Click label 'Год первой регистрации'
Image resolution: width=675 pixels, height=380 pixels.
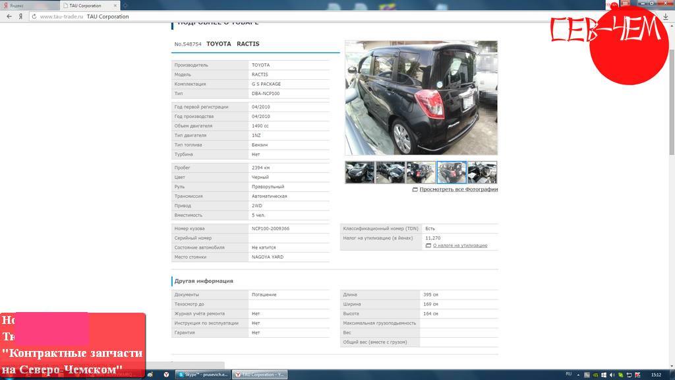(201, 107)
